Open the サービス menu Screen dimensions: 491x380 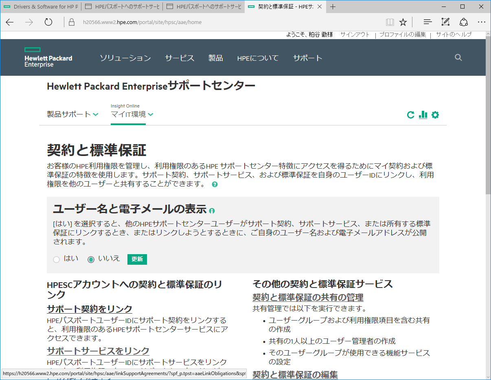[x=180, y=58]
